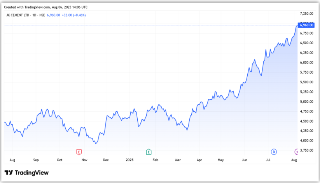Click the 3,750.00 price axis label
The image size is (320, 183).
[x=306, y=150]
